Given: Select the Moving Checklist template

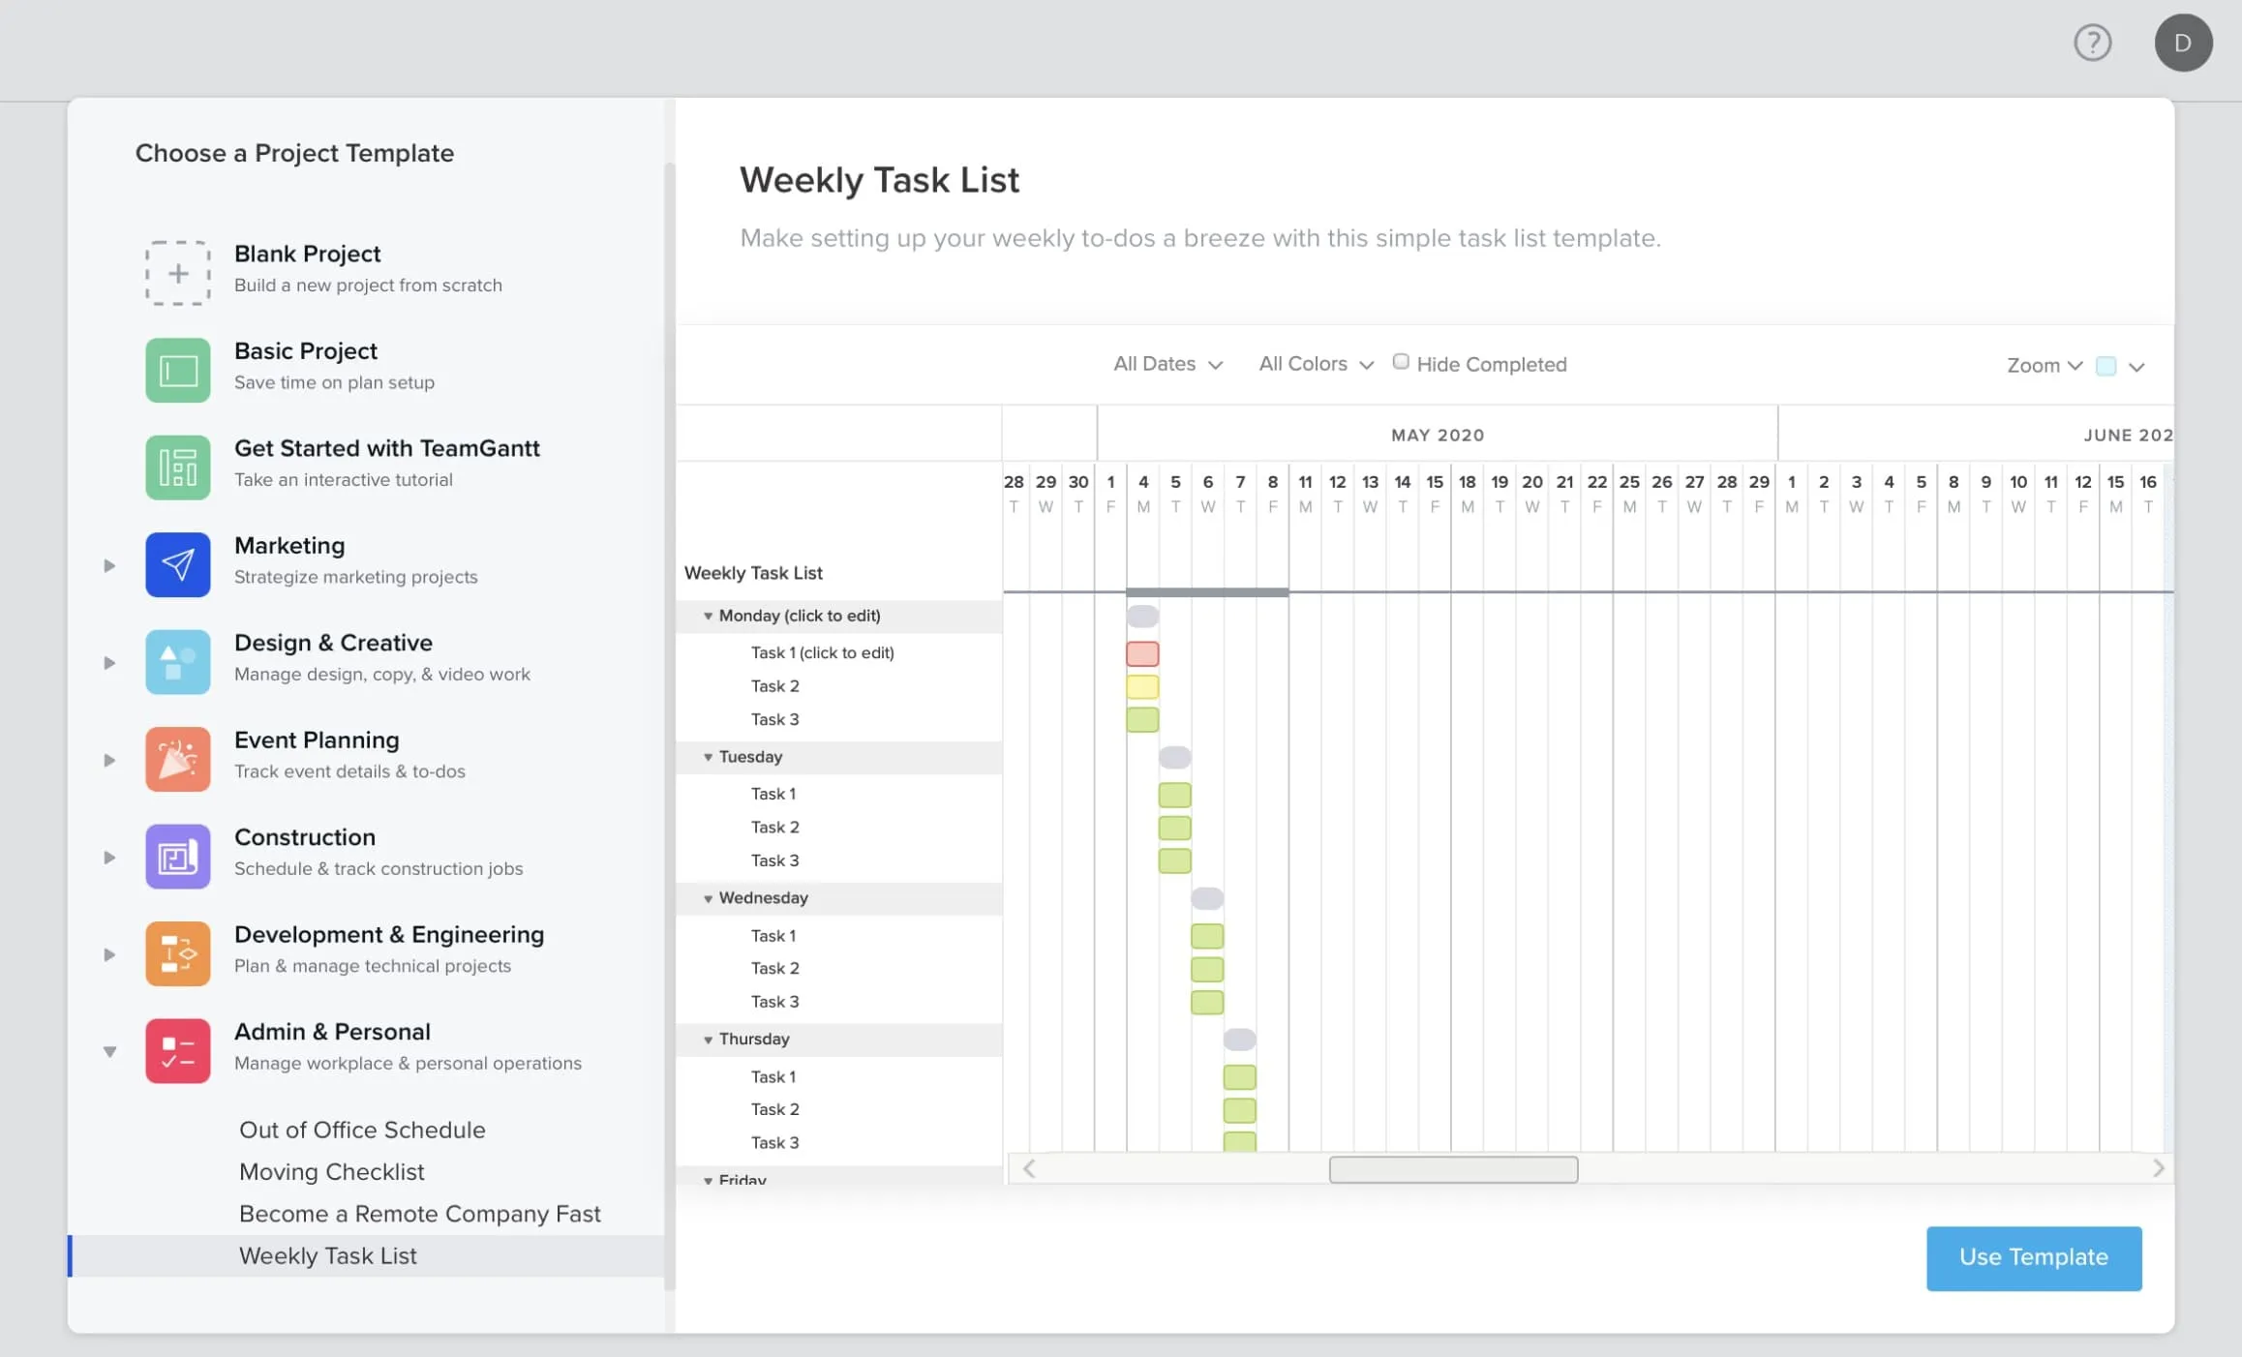Looking at the screenshot, I should [x=330, y=1171].
